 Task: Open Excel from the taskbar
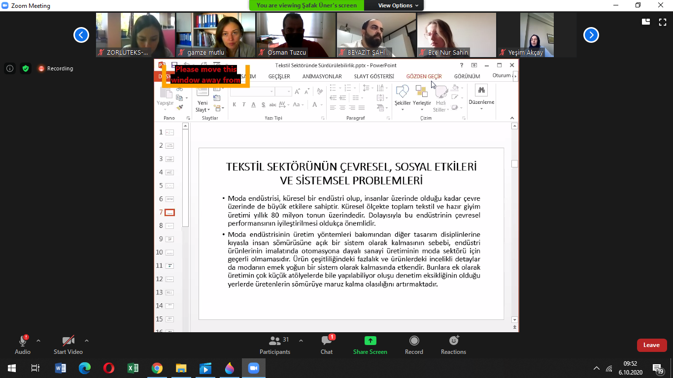pyautogui.click(x=133, y=368)
